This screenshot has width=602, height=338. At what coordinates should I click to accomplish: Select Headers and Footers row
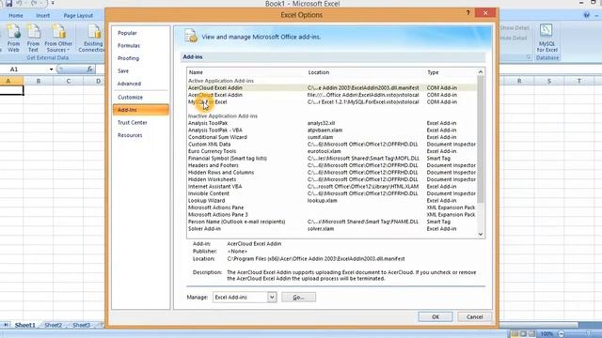click(332, 165)
